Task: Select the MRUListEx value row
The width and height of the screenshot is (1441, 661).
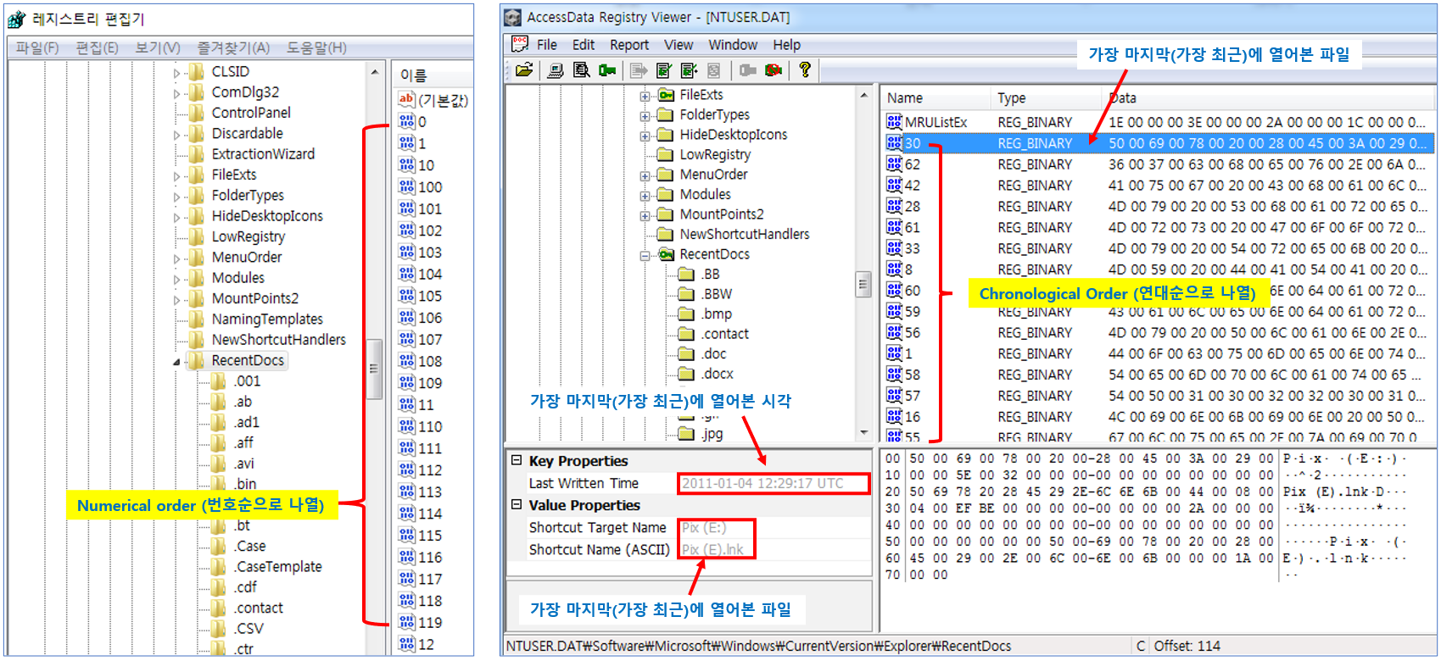Action: pos(1159,122)
